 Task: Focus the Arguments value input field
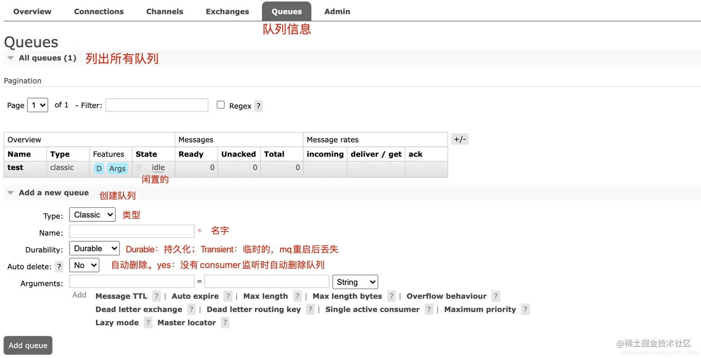[267, 281]
